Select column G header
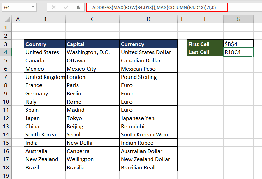Image resolution: width=262 pixels, height=179 pixels. (x=238, y=19)
